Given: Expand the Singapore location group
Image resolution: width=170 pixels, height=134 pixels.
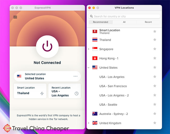Looking at the screenshot, I should point(89,49).
